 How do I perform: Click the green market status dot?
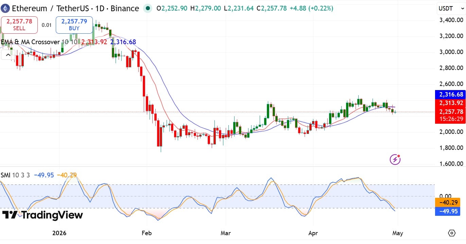(x=147, y=8)
